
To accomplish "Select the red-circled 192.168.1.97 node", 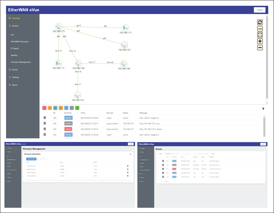I will [x=124, y=45].
